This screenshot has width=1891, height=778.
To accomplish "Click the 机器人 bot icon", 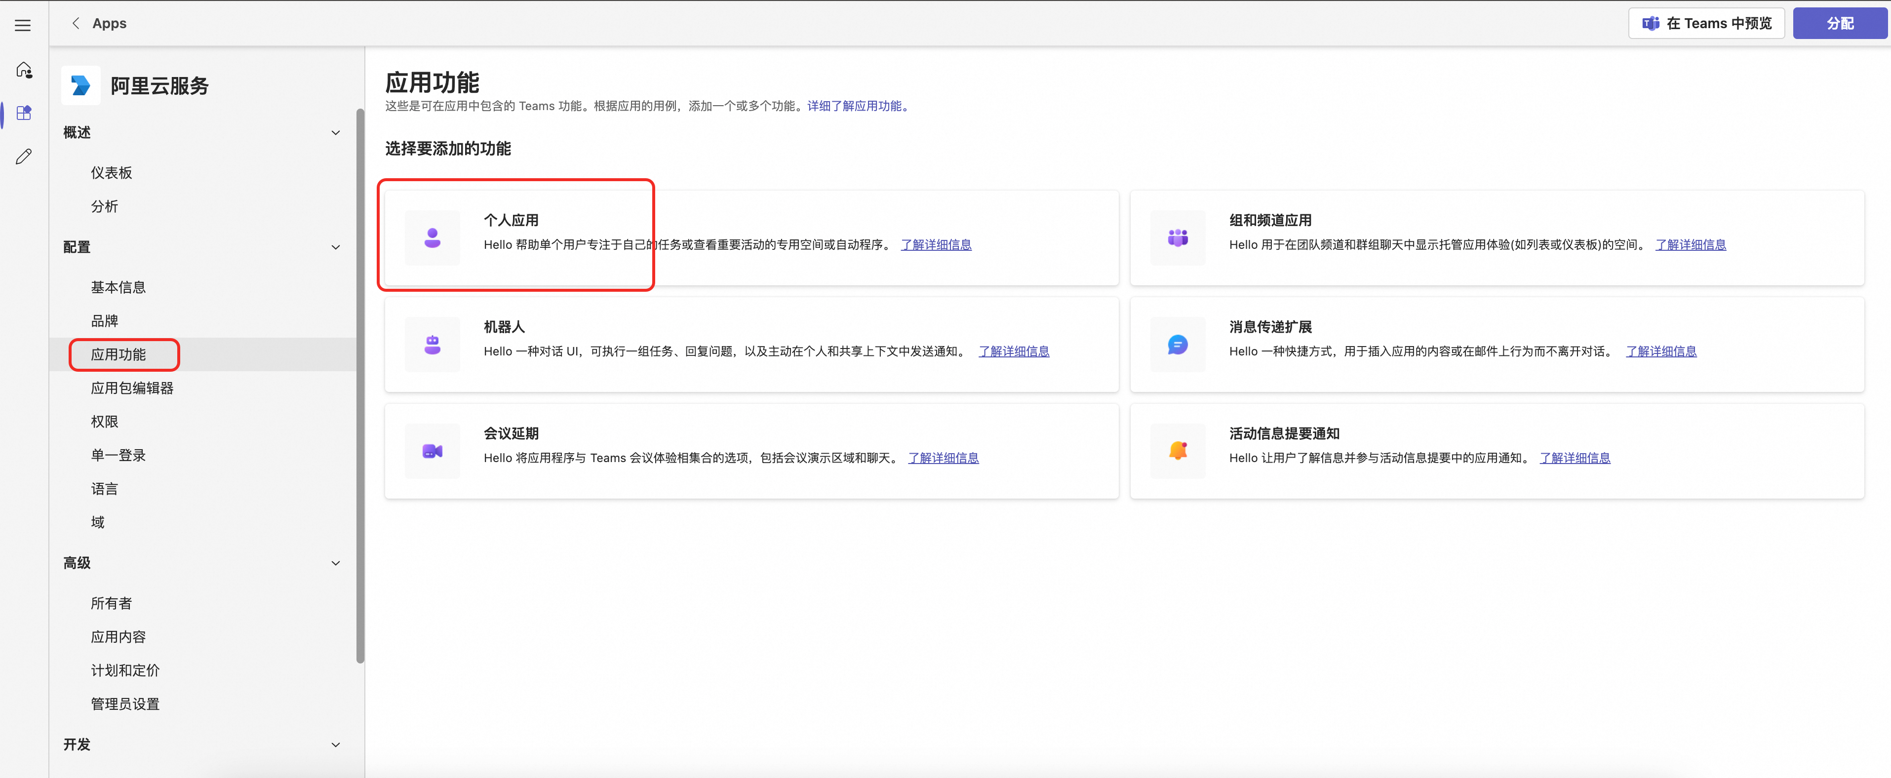I will (x=433, y=344).
